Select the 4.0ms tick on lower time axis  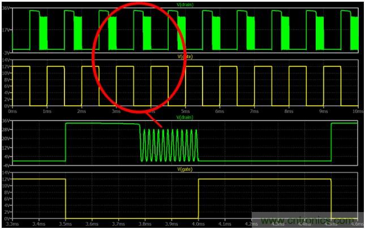[199, 223]
